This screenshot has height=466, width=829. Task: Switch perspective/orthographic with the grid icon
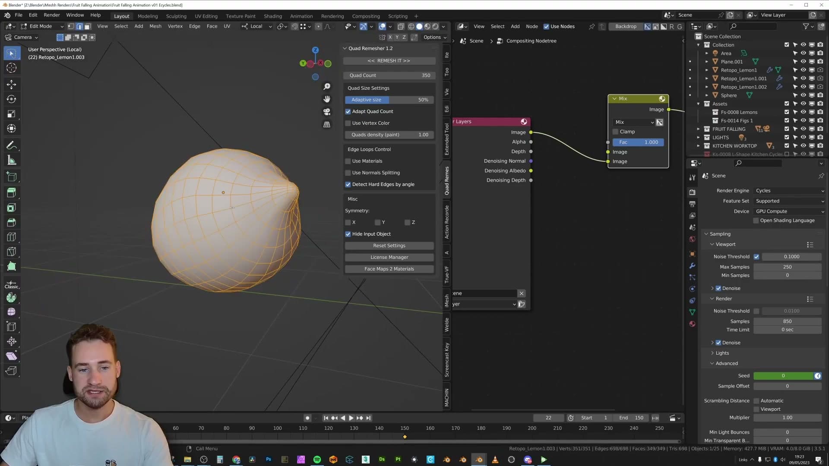(x=327, y=124)
